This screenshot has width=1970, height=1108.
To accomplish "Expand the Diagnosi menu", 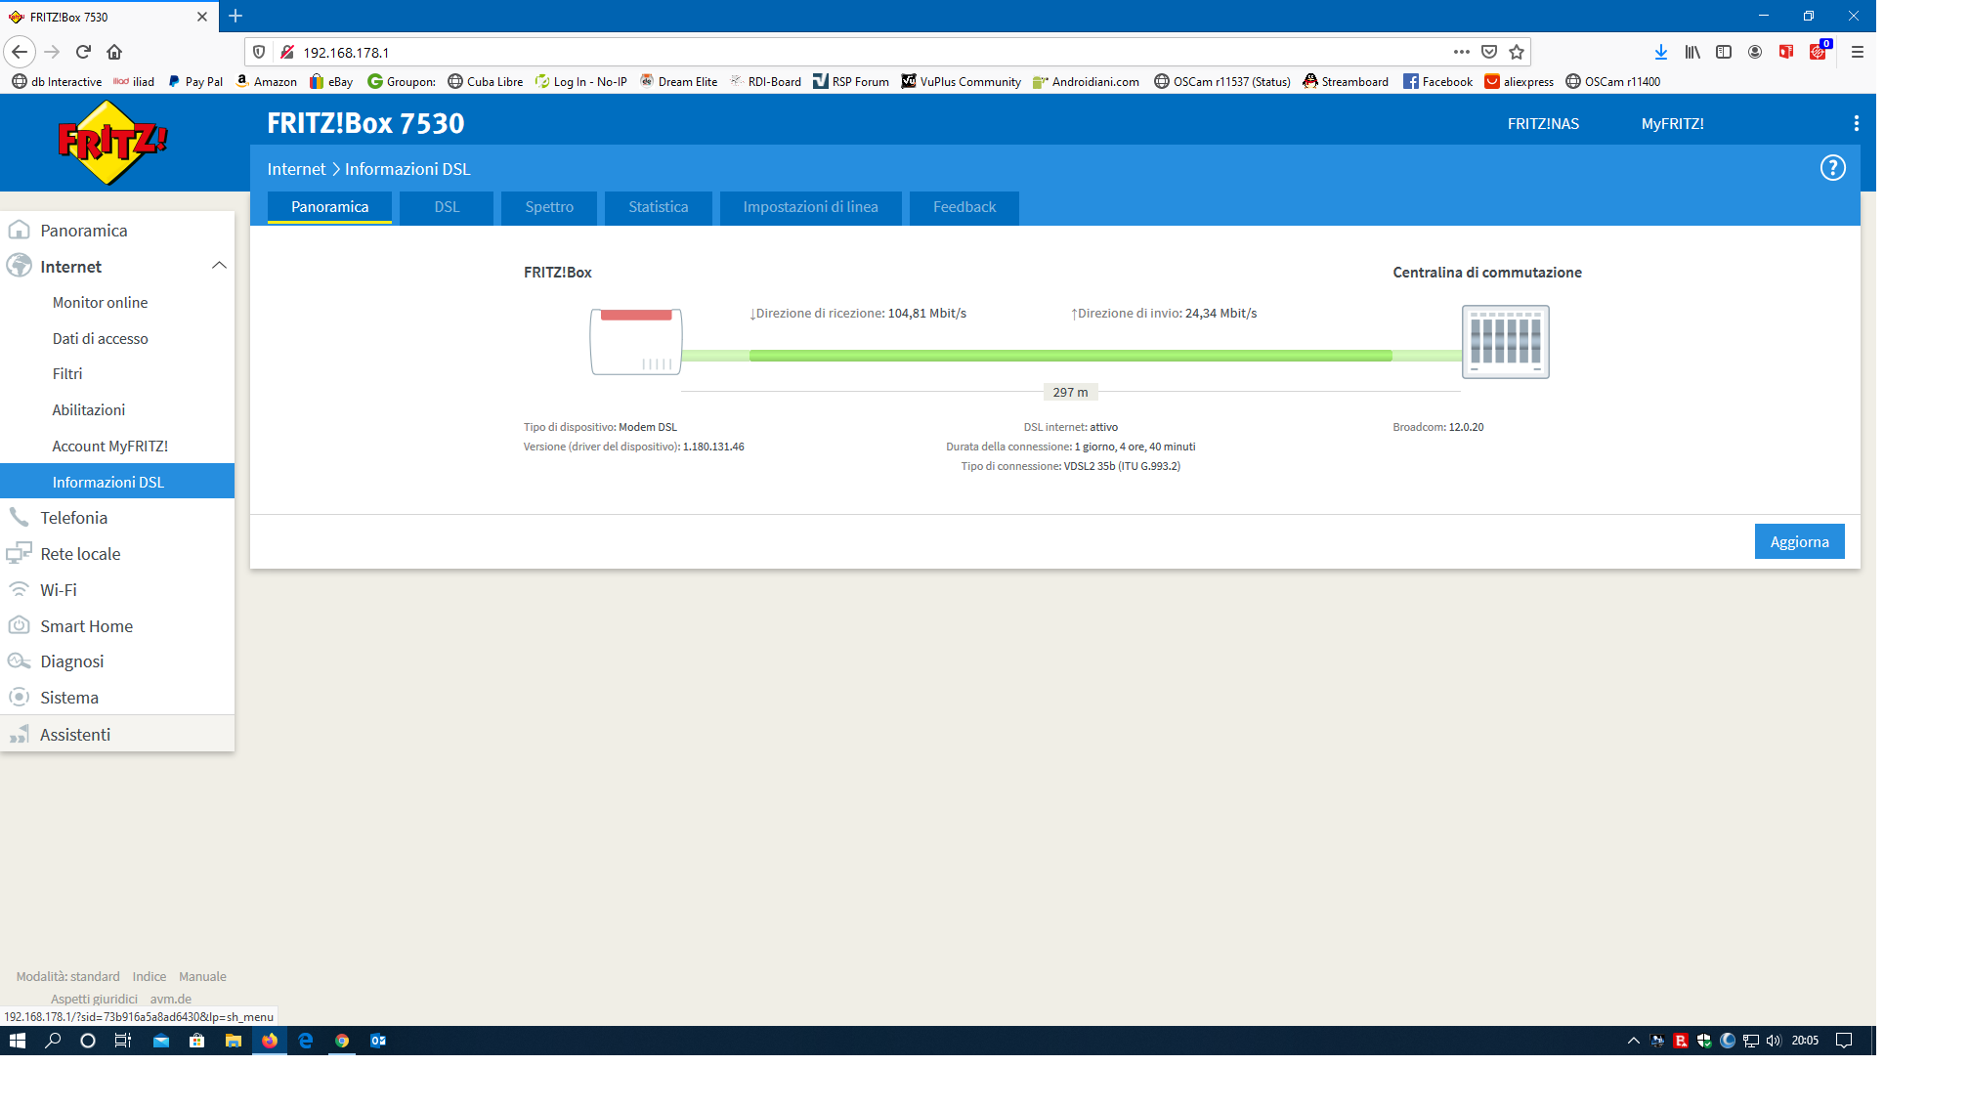I will point(71,661).
